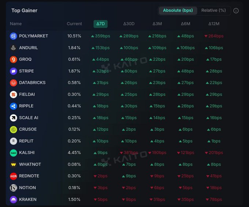The height and width of the screenshot is (207, 249).
Task: Click Crusoe's 12bps 7D value
Action: point(101,129)
